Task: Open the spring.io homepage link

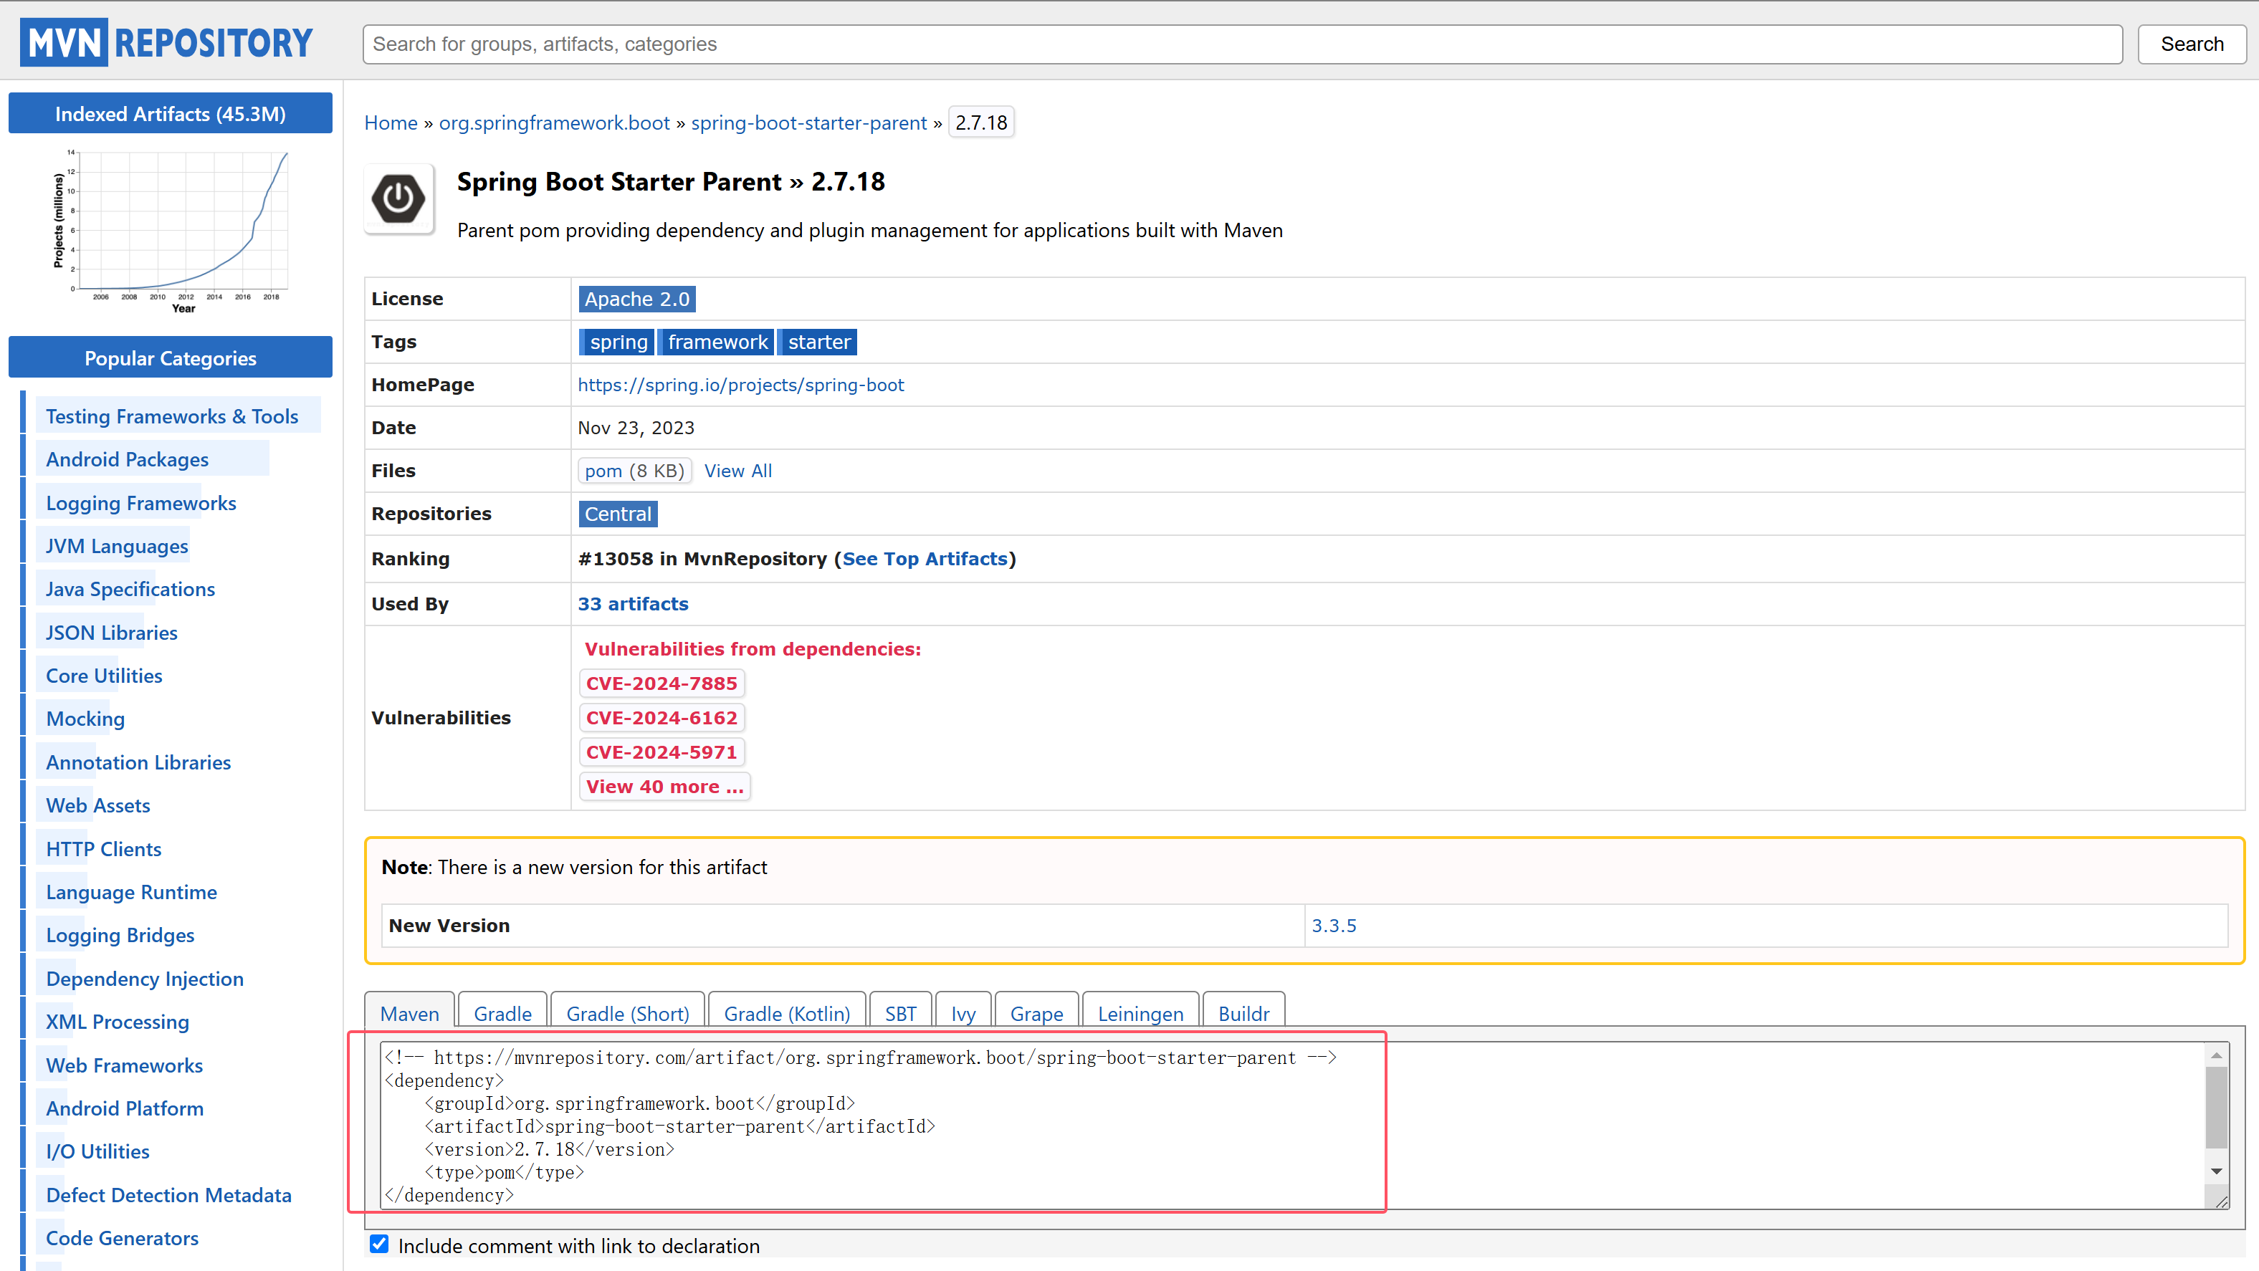Action: click(740, 385)
